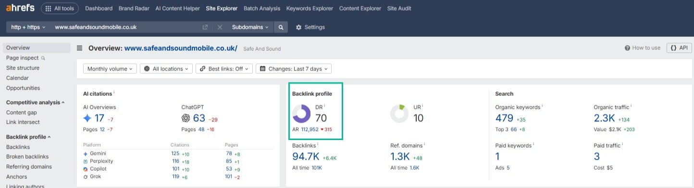The width and height of the screenshot is (694, 188).
Task: Expand the Changes: Last 7 days dropdown
Action: pos(294,69)
